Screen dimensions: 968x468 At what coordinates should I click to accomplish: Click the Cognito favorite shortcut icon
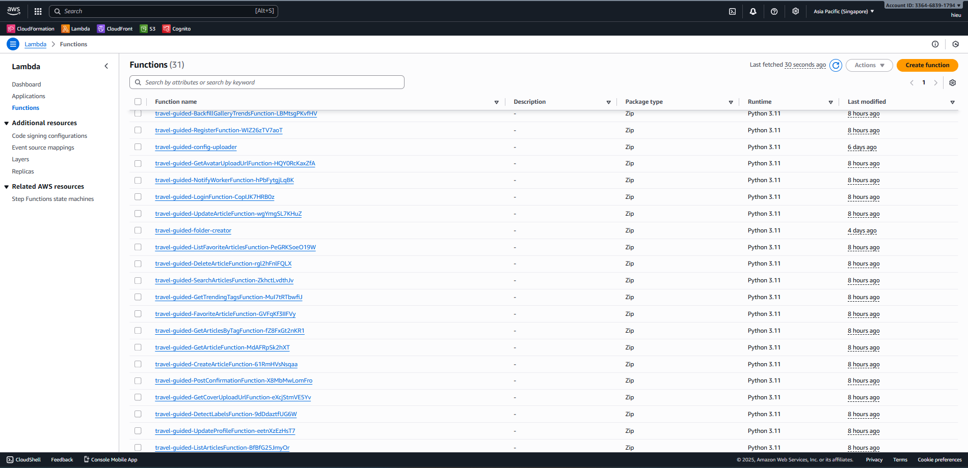(x=166, y=28)
